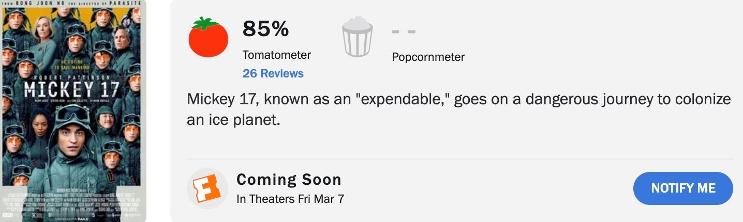Tap the Notify Me button
Viewport: 743px width, 222px height.
(x=683, y=188)
